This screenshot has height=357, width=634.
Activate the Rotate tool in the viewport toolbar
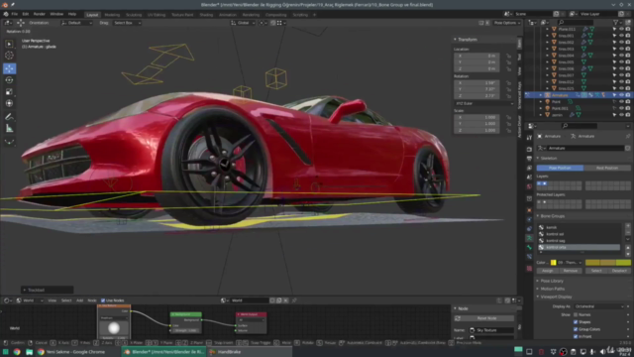[x=9, y=80]
